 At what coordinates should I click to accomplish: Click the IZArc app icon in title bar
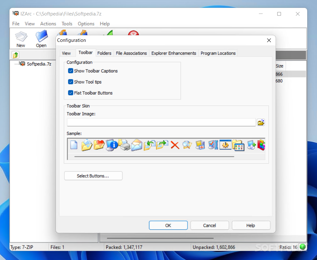pyautogui.click(x=15, y=14)
